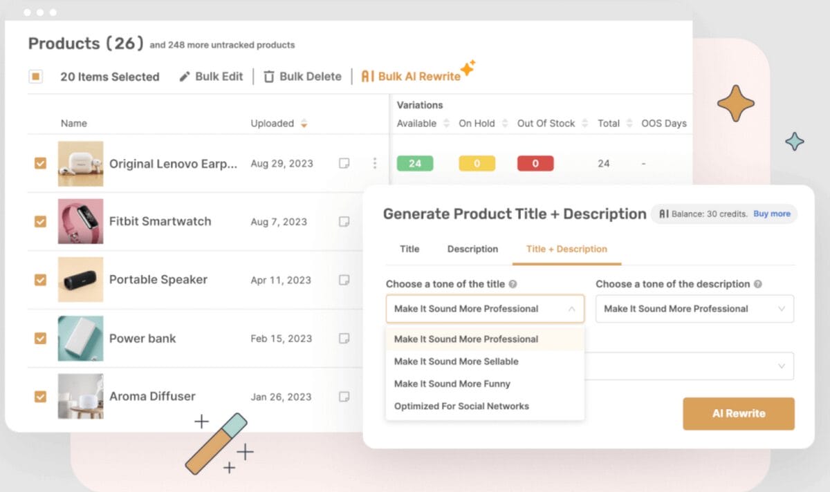The height and width of the screenshot is (492, 830).
Task: Open the Title tab in the dialog
Action: [x=409, y=249]
